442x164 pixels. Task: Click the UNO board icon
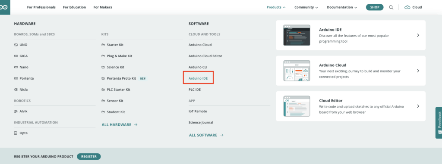click(x=16, y=45)
